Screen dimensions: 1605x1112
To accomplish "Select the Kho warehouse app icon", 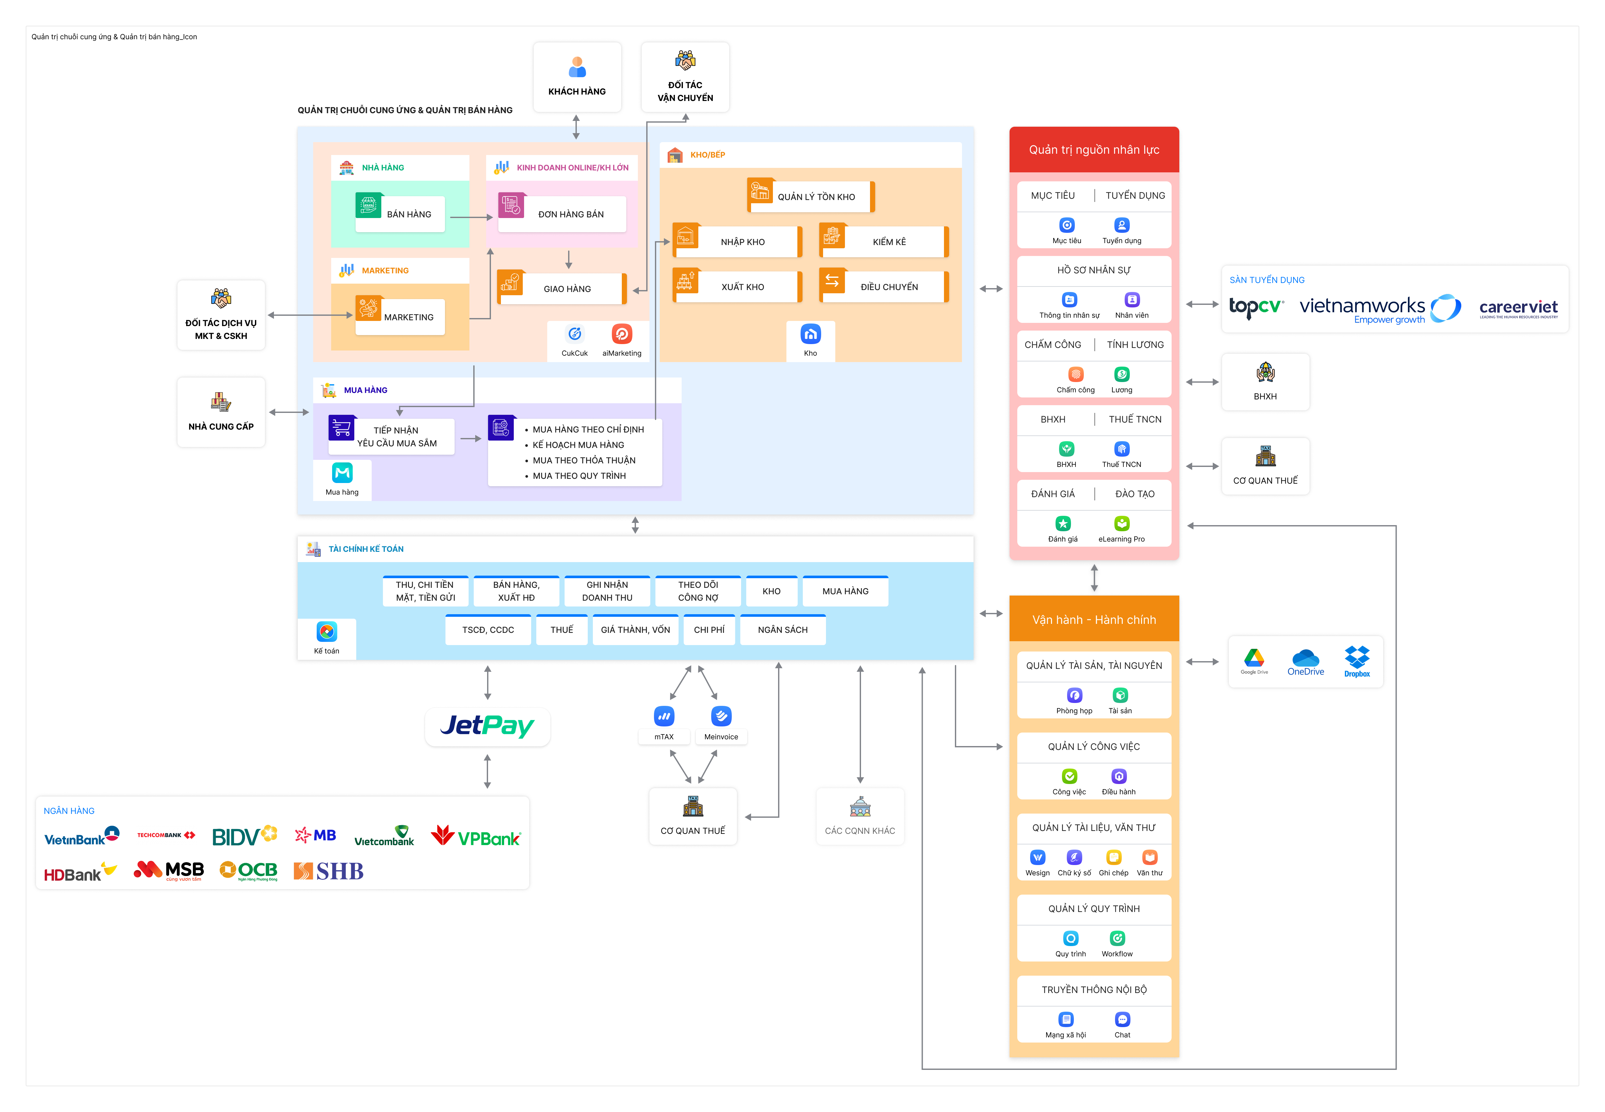I will pyautogui.click(x=810, y=334).
